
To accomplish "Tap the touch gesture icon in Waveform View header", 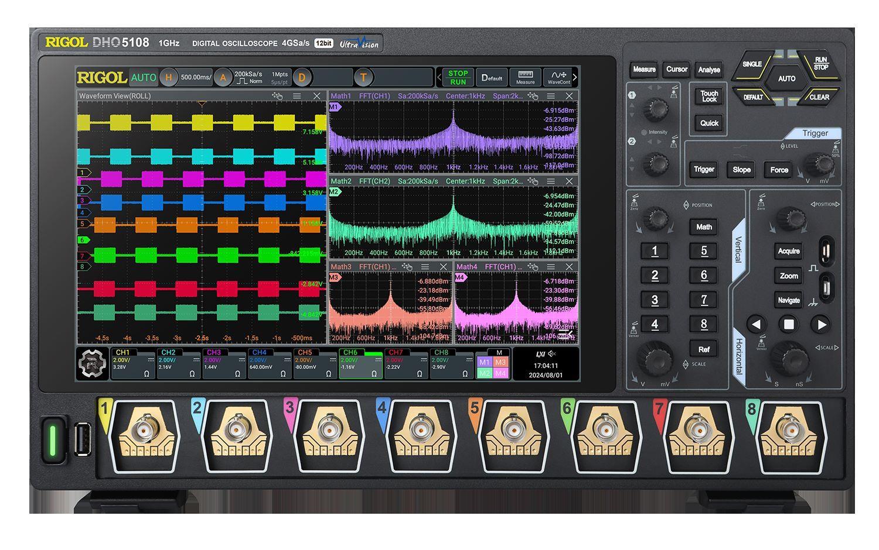I will [x=277, y=96].
